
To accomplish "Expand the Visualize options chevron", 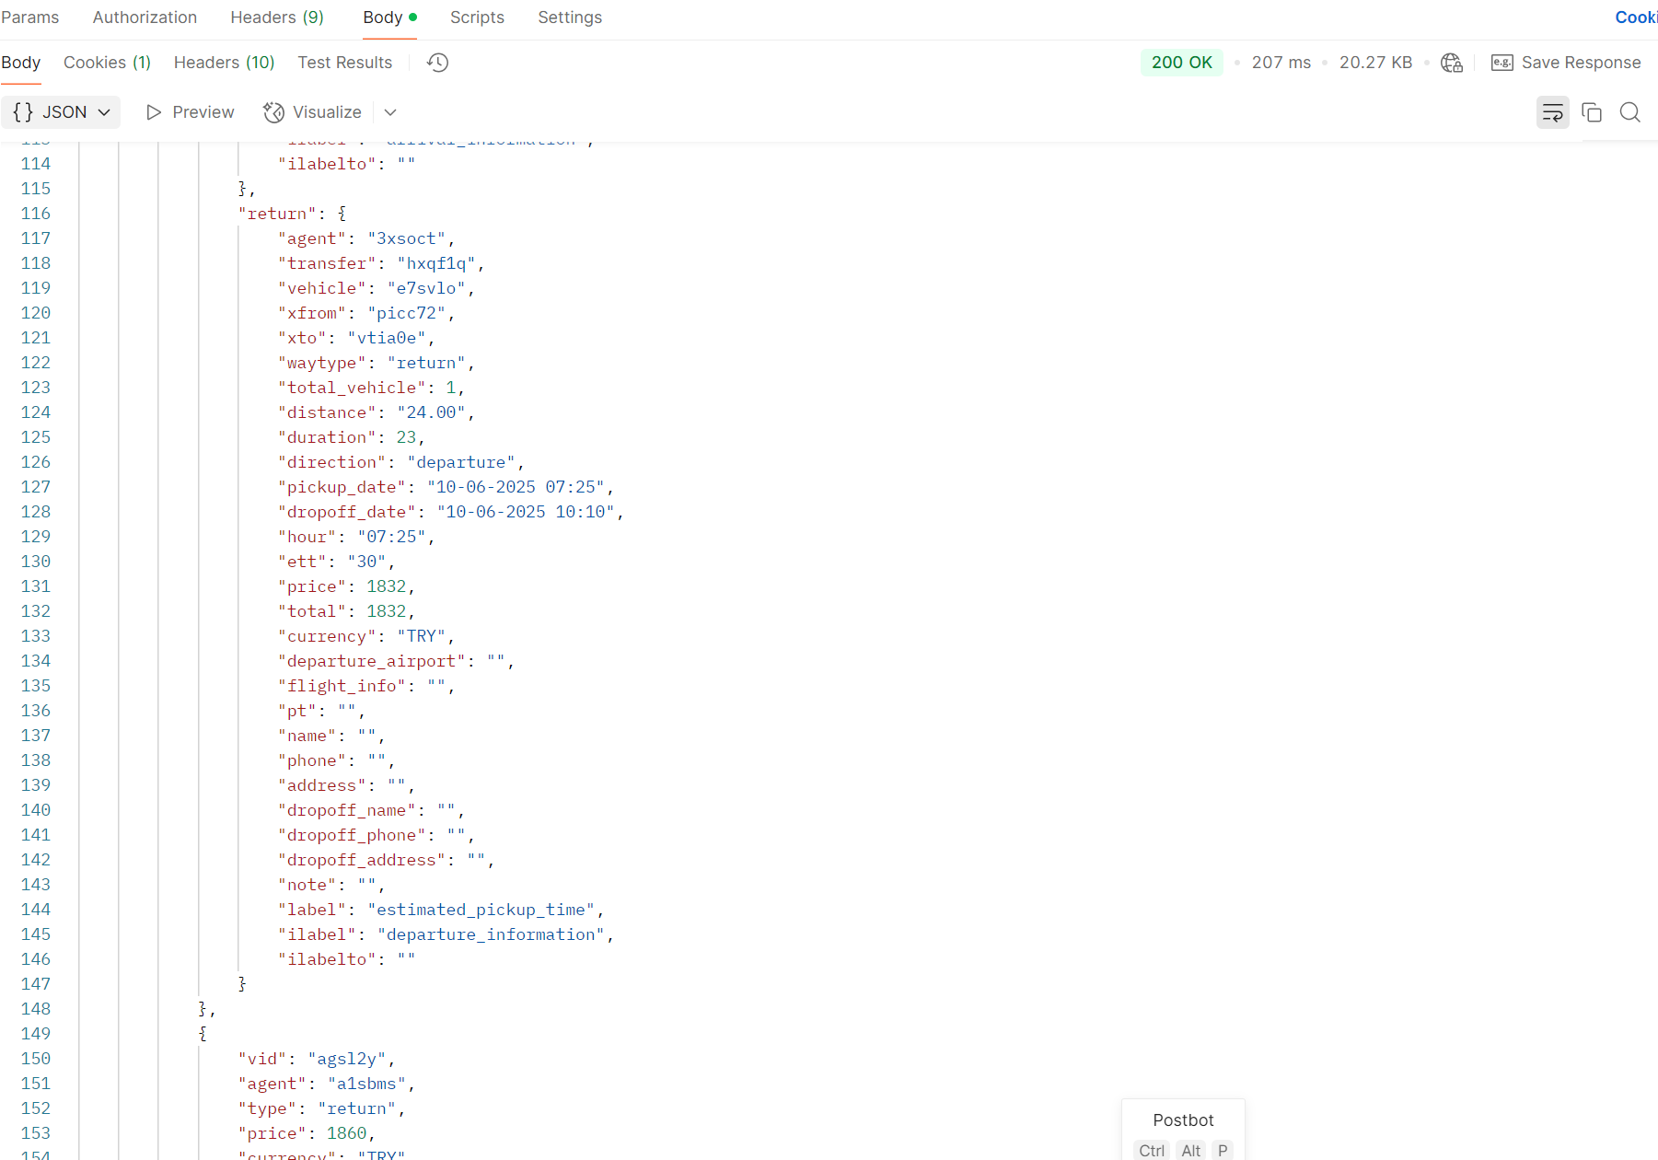I will point(390,112).
